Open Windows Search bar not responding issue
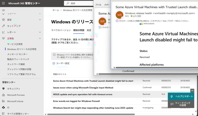 (93, 108)
